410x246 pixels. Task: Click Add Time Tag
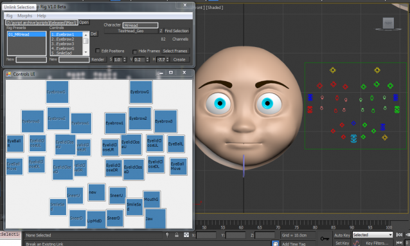(294, 243)
